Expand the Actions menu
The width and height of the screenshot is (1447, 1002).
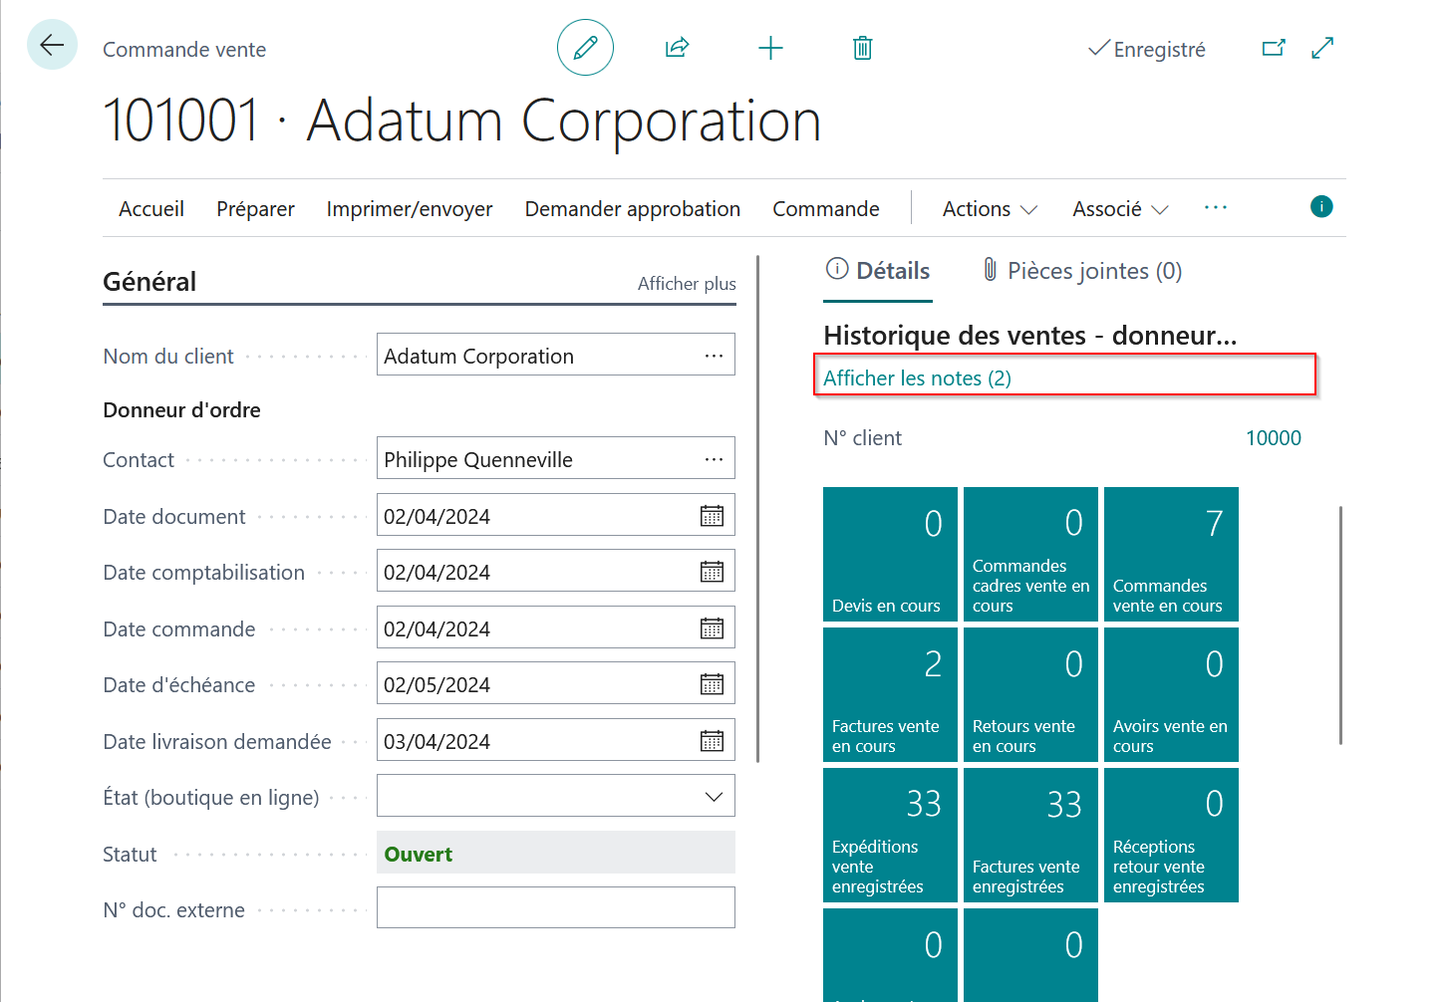click(990, 209)
